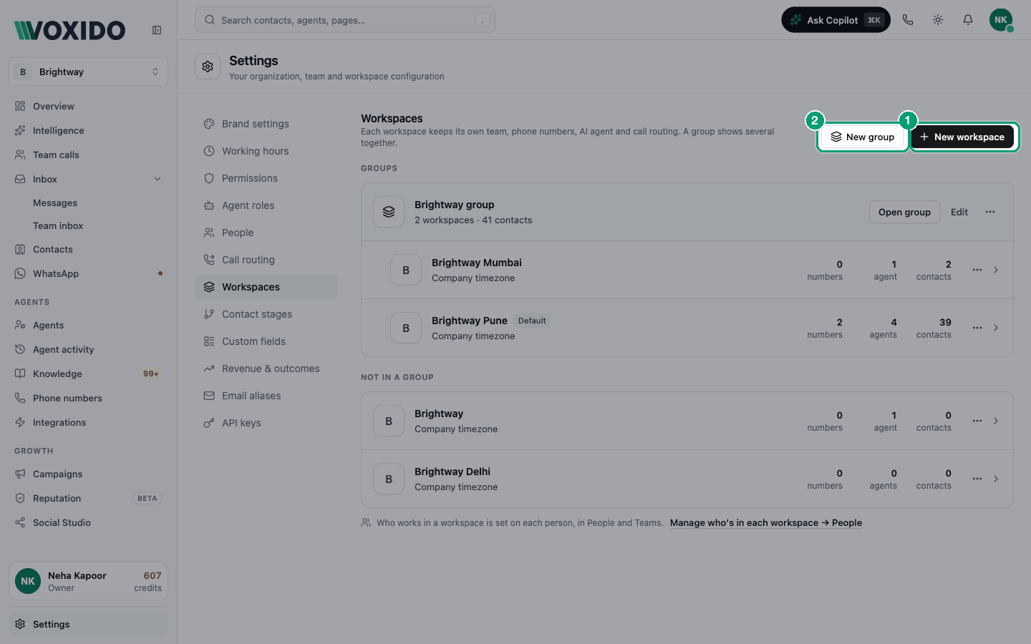Open Brightway group more options
This screenshot has width=1031, height=644.
coord(990,212)
